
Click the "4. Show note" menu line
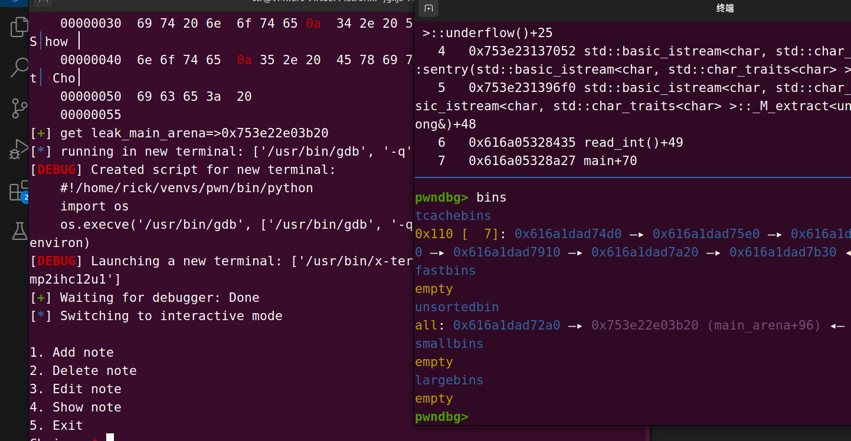(76, 407)
